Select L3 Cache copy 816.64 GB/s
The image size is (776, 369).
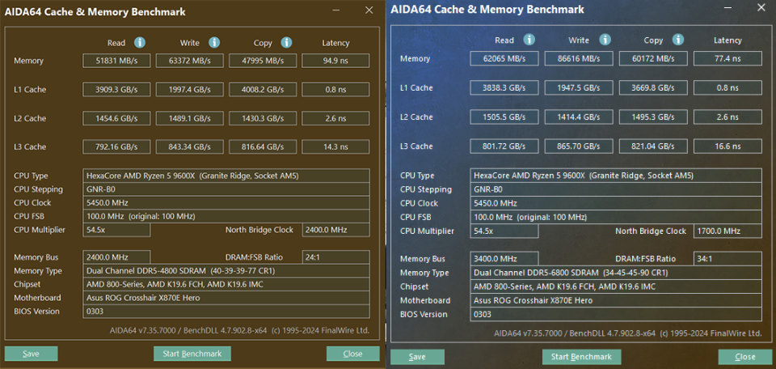tap(263, 146)
